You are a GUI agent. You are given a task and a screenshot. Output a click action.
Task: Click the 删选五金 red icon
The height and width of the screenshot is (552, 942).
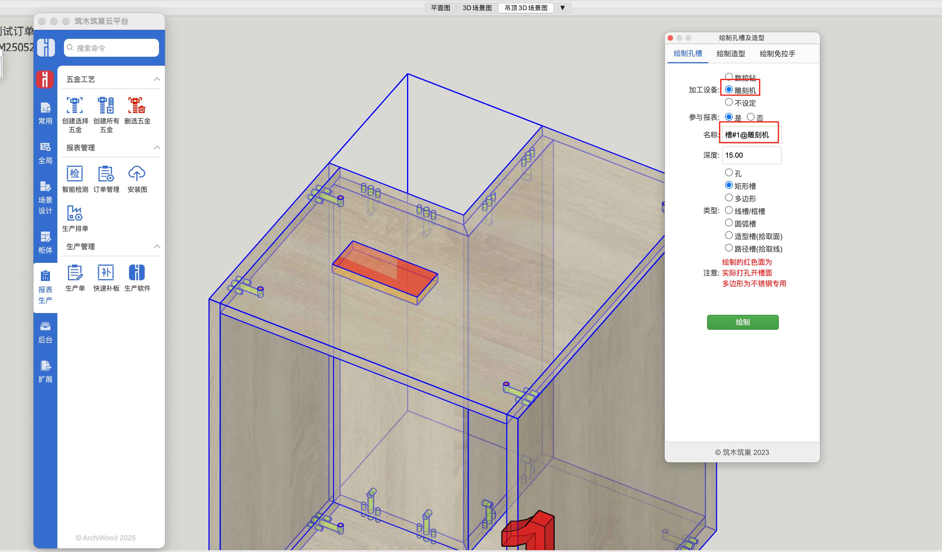(x=137, y=106)
